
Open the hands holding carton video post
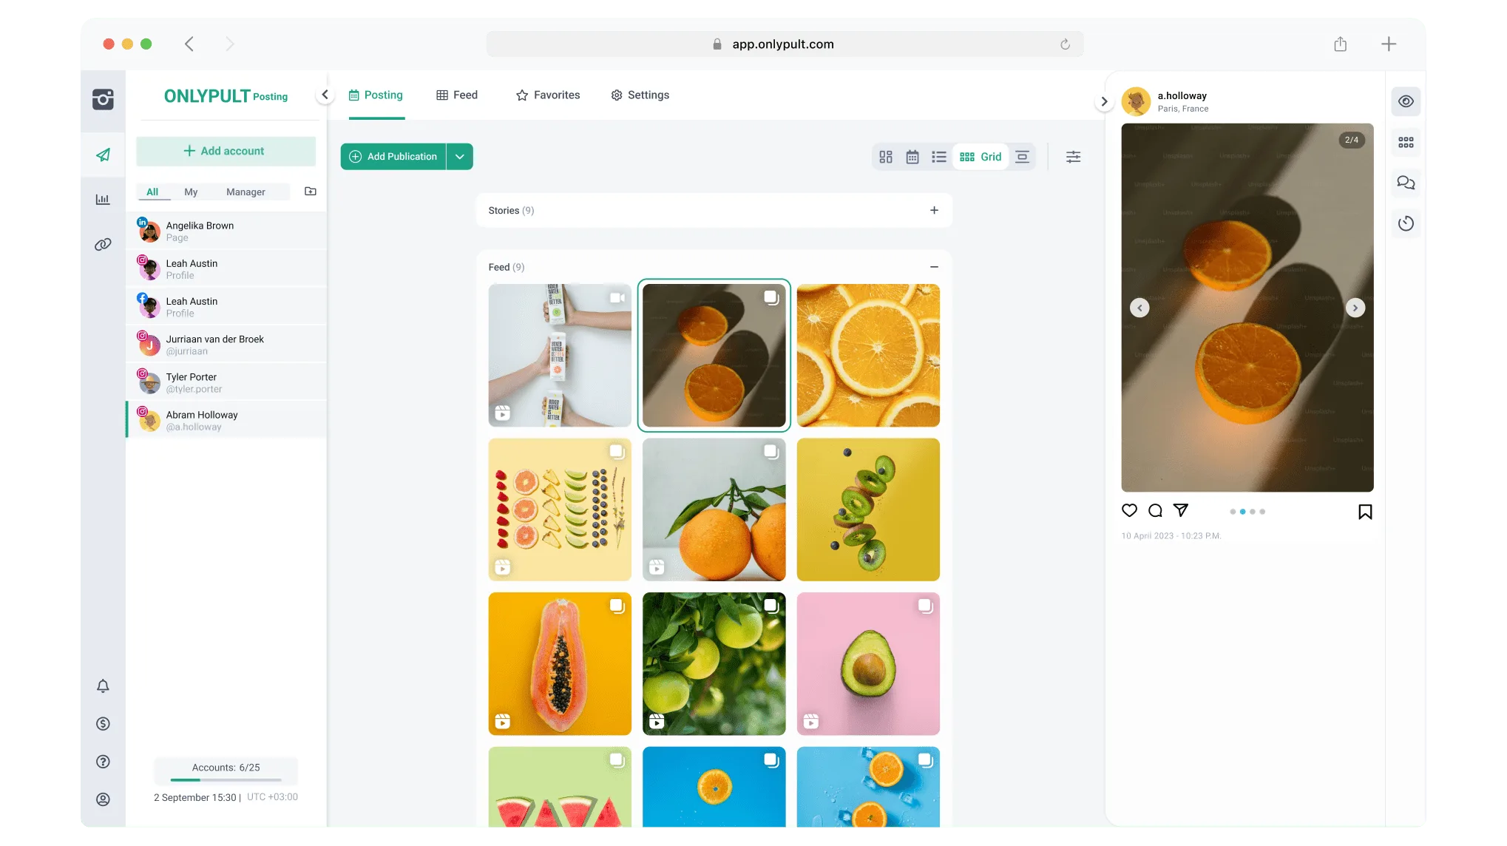[560, 356]
